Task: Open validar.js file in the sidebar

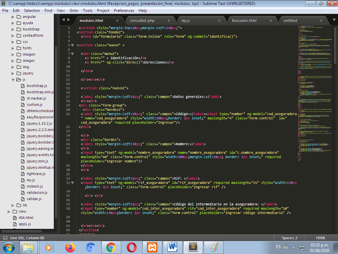Action: [x=34, y=199]
